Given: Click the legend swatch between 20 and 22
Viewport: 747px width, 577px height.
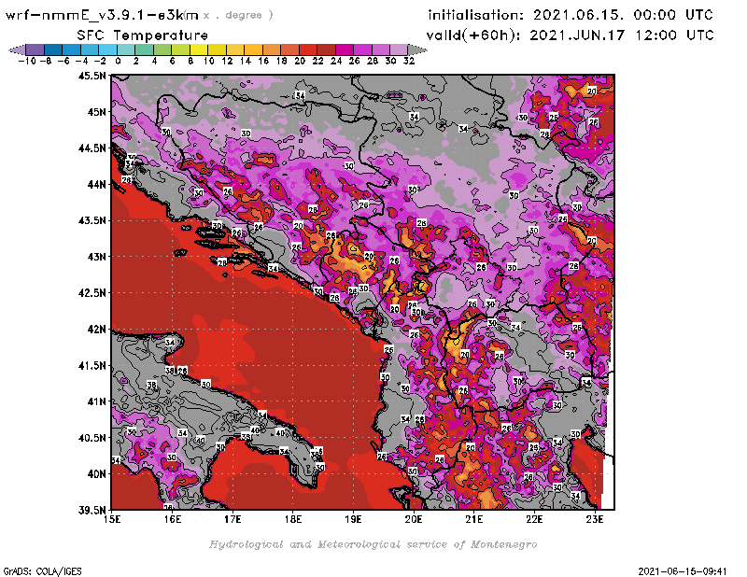Looking at the screenshot, I should click(308, 49).
